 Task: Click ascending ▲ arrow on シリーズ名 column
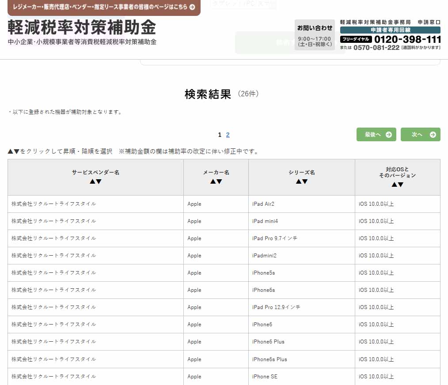click(299, 181)
